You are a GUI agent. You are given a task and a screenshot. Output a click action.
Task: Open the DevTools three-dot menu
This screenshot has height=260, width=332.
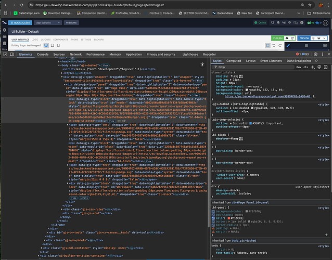tap(323, 54)
